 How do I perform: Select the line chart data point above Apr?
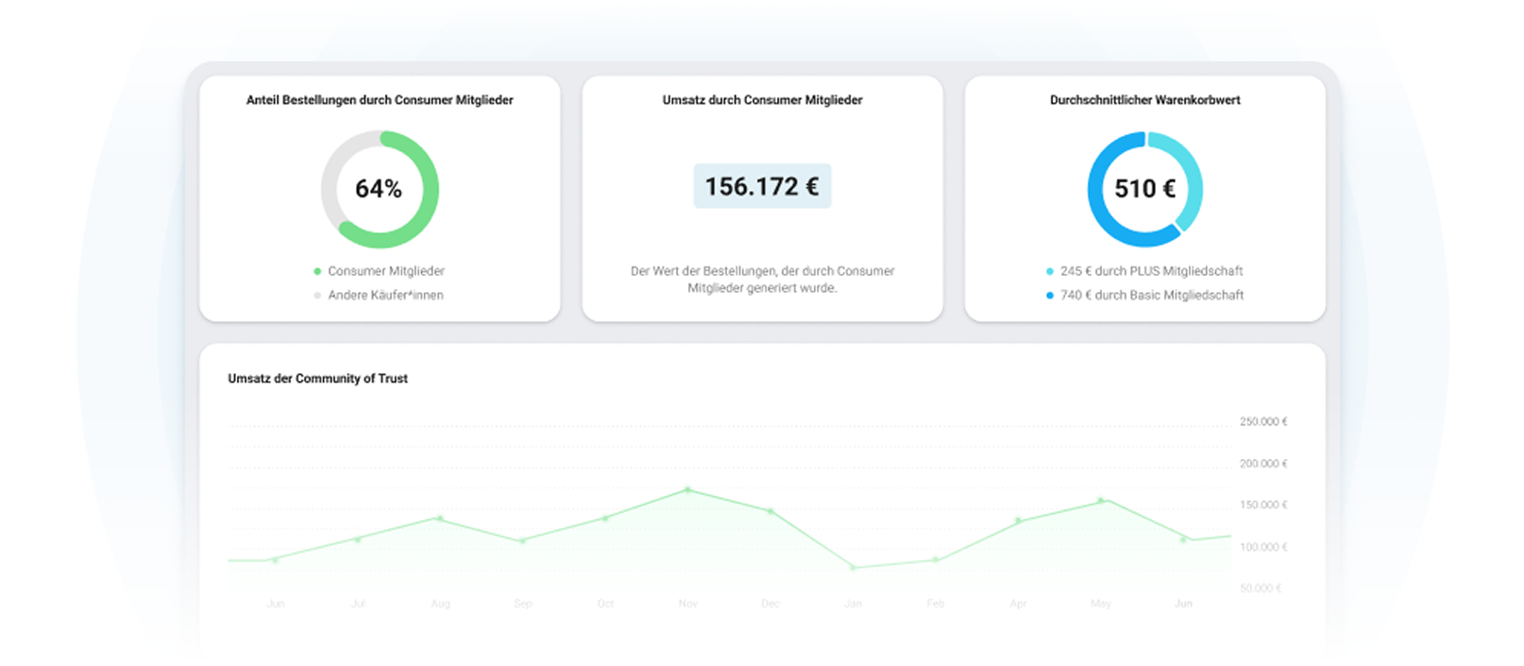coord(1018,521)
